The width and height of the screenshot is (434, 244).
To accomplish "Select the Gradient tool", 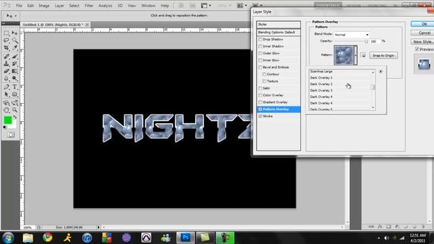I will point(15,71).
